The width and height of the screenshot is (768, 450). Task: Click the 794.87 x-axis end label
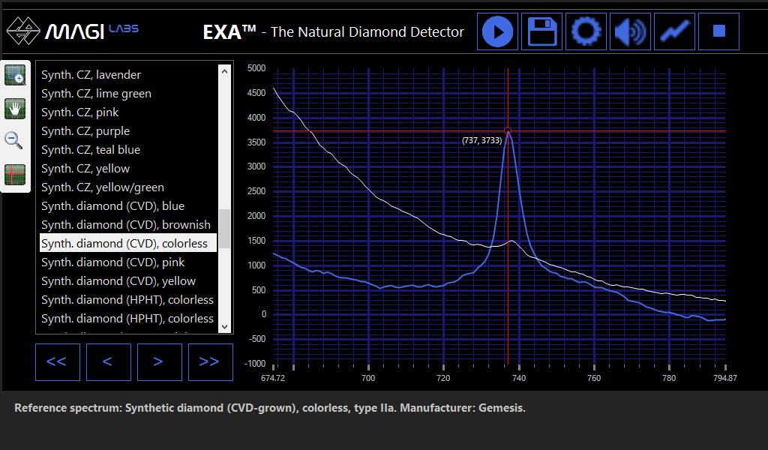tap(725, 378)
